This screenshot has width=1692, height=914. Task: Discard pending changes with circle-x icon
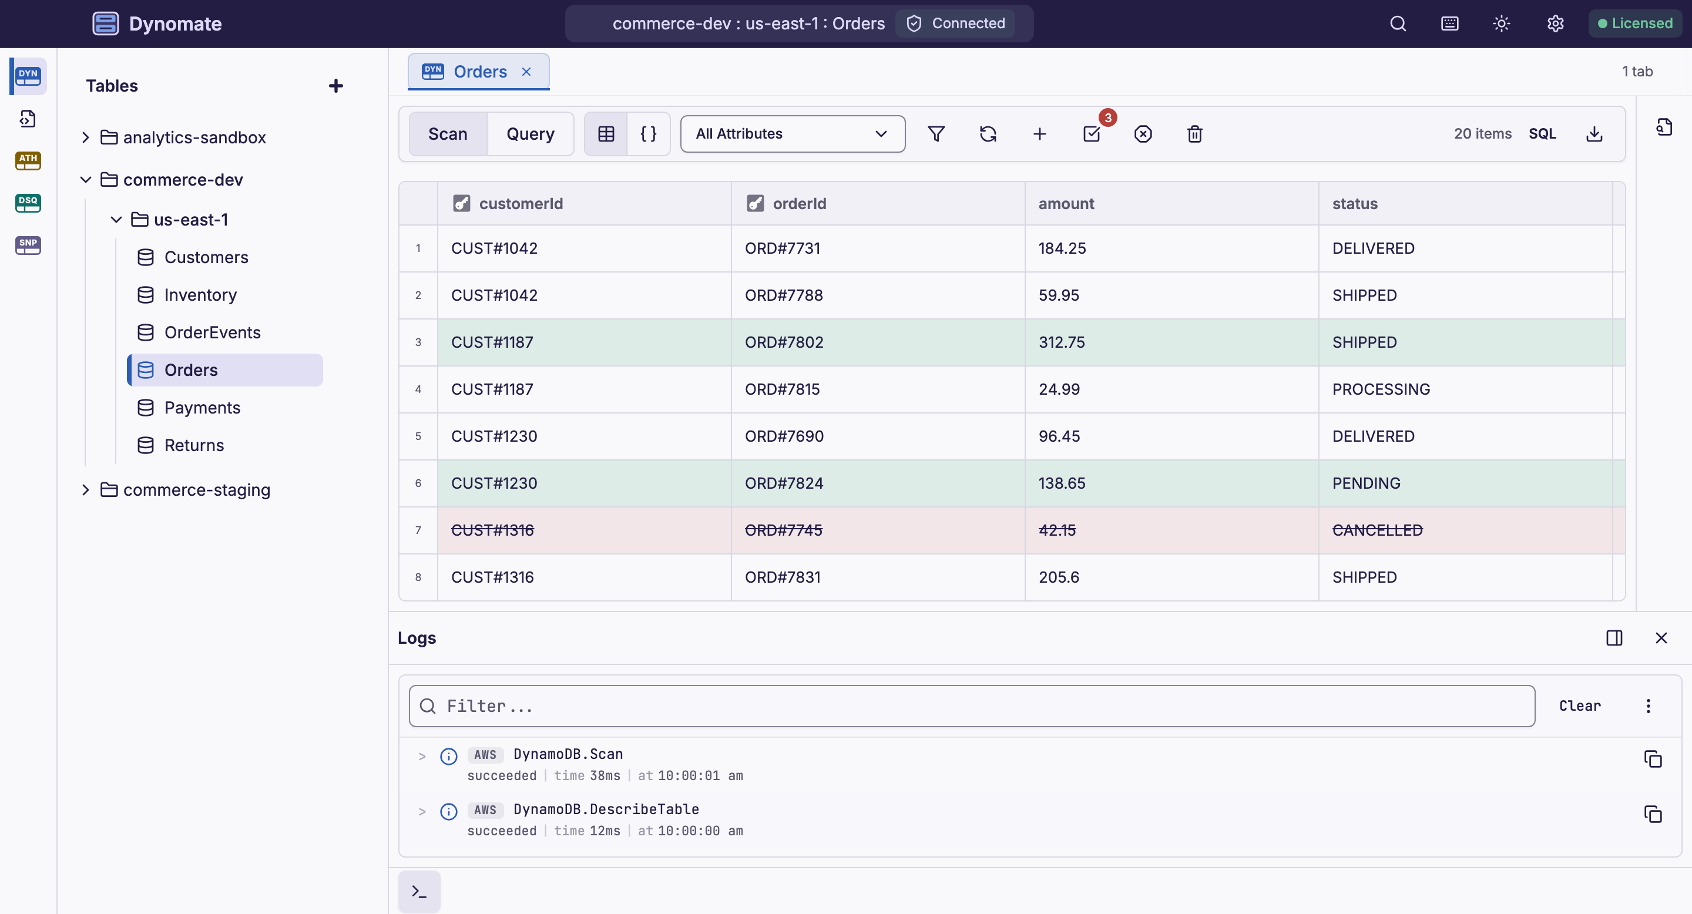[1143, 134]
